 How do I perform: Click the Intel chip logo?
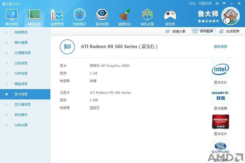(220, 70)
